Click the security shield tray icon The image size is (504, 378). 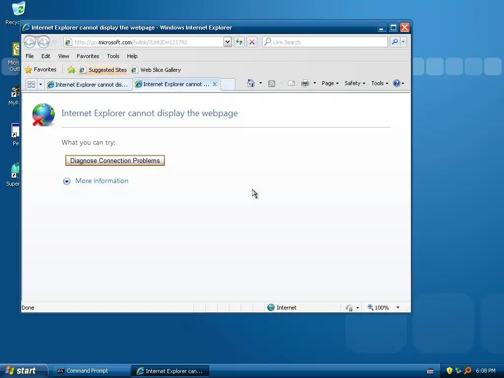(x=449, y=371)
